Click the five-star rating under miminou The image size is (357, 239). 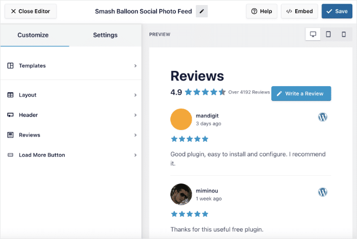tap(190, 214)
